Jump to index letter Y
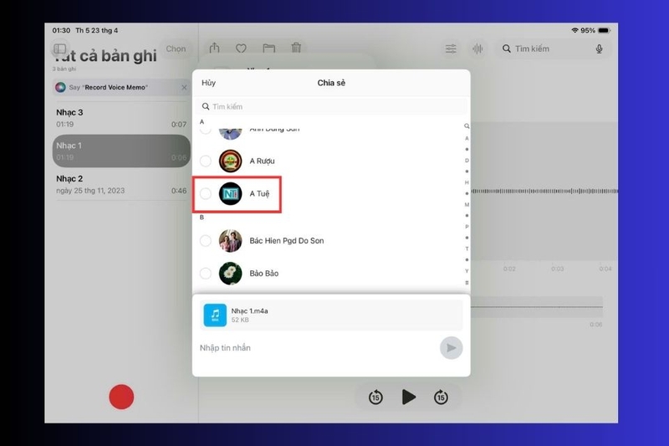Viewport: 669px width, 446px height. coord(467,271)
